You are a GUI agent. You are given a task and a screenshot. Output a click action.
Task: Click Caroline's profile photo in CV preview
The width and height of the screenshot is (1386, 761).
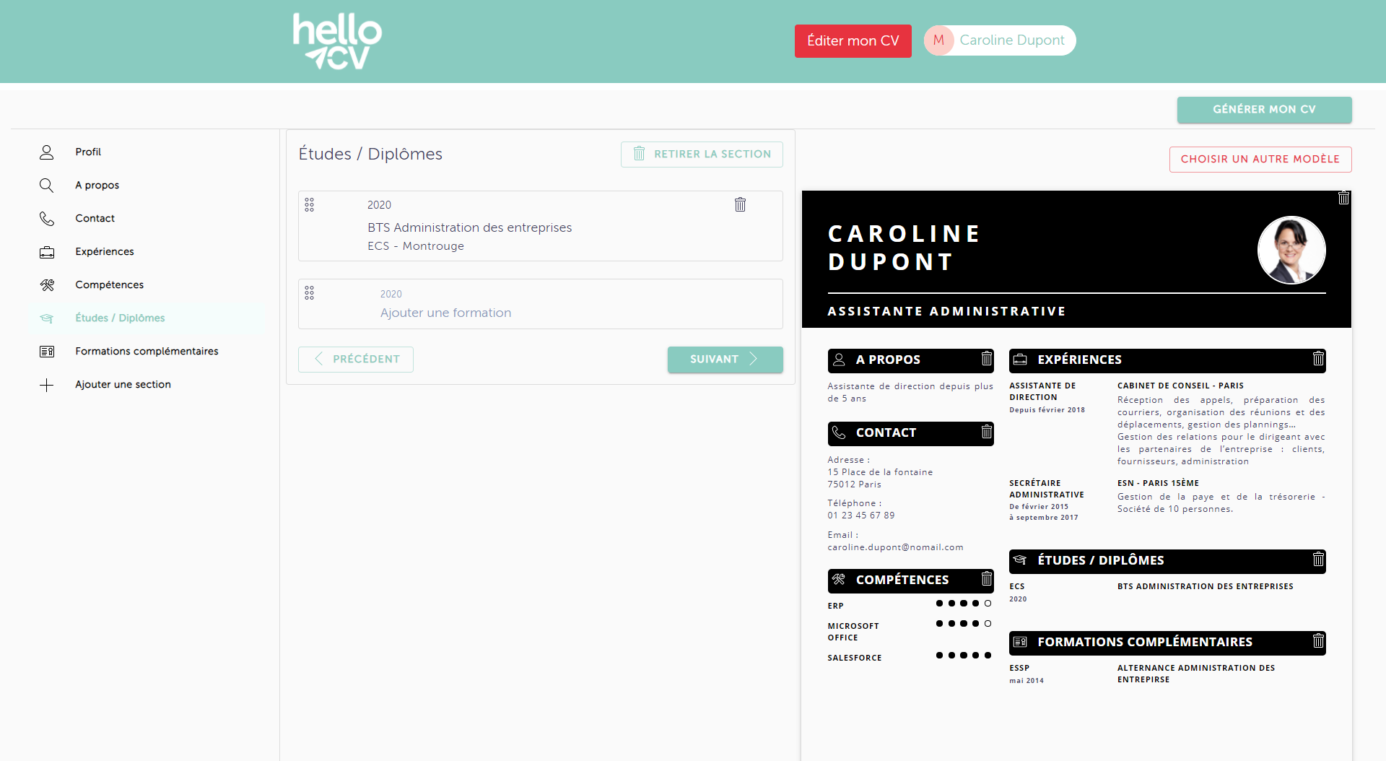pyautogui.click(x=1291, y=251)
